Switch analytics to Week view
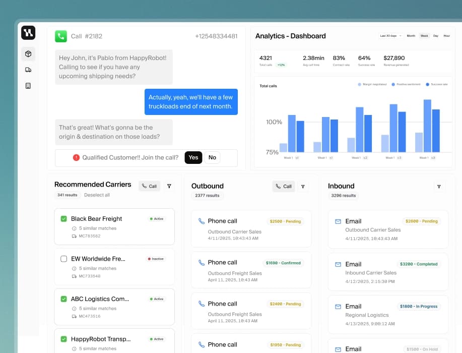This screenshot has height=353, width=462. pyautogui.click(x=424, y=36)
